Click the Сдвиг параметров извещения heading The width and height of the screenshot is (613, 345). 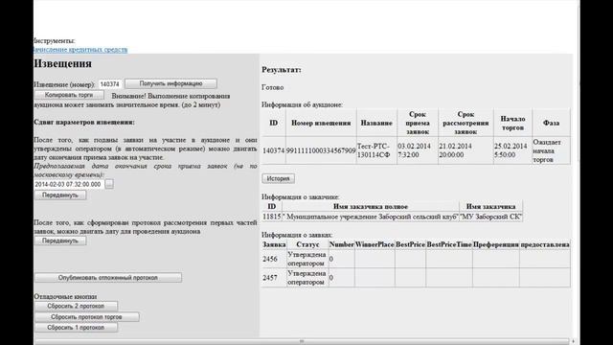pos(84,122)
